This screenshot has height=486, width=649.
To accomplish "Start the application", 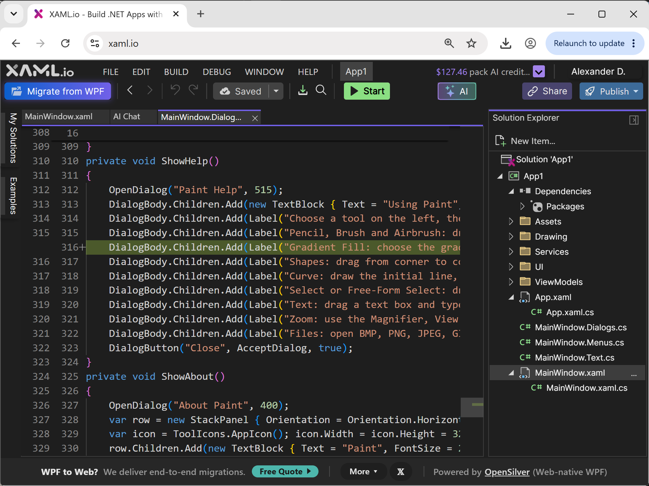I will coord(367,91).
